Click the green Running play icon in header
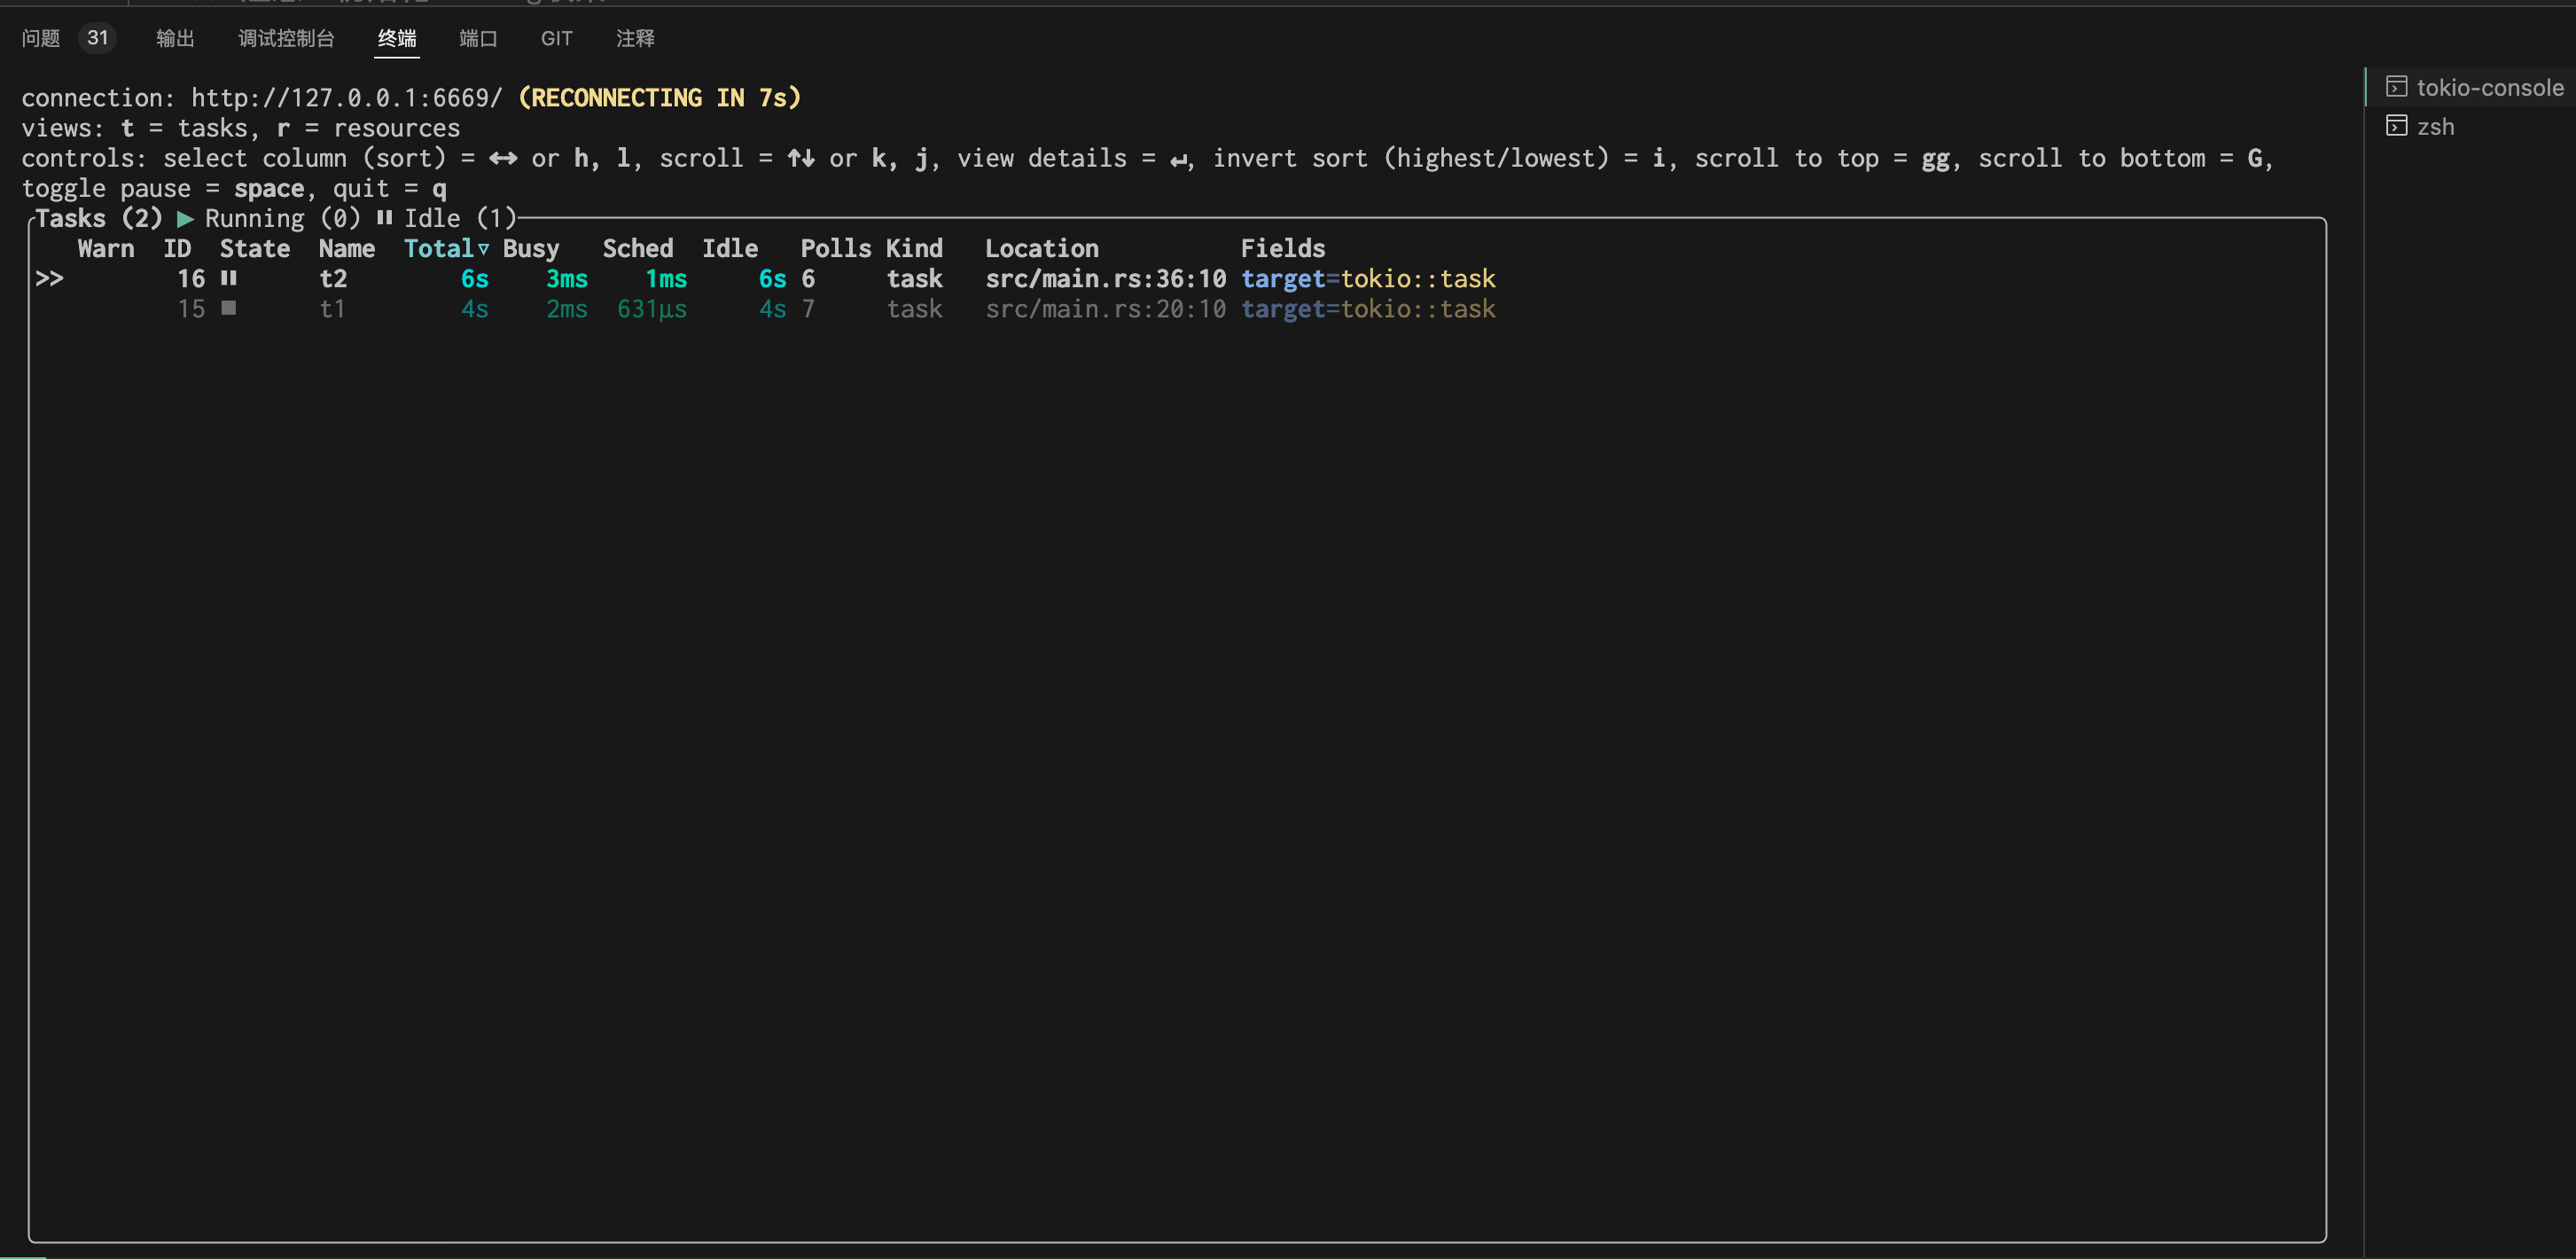2576x1259 pixels. (x=185, y=219)
